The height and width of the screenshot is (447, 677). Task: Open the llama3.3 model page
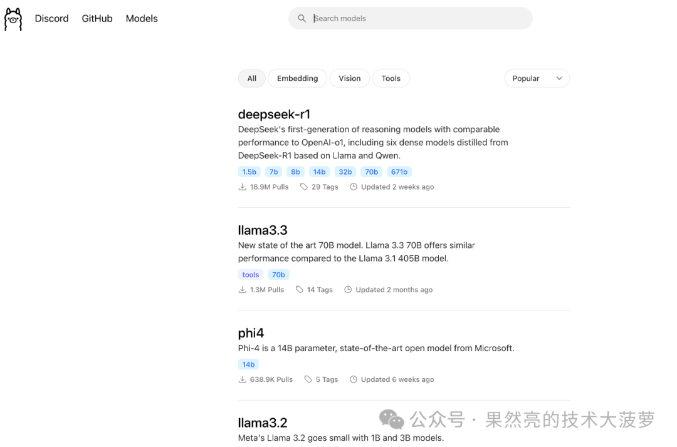(263, 230)
